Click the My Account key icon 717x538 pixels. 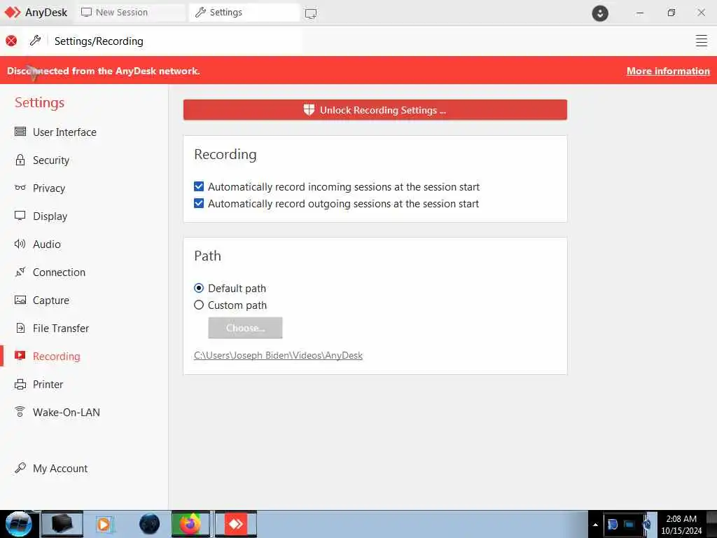pyautogui.click(x=20, y=467)
